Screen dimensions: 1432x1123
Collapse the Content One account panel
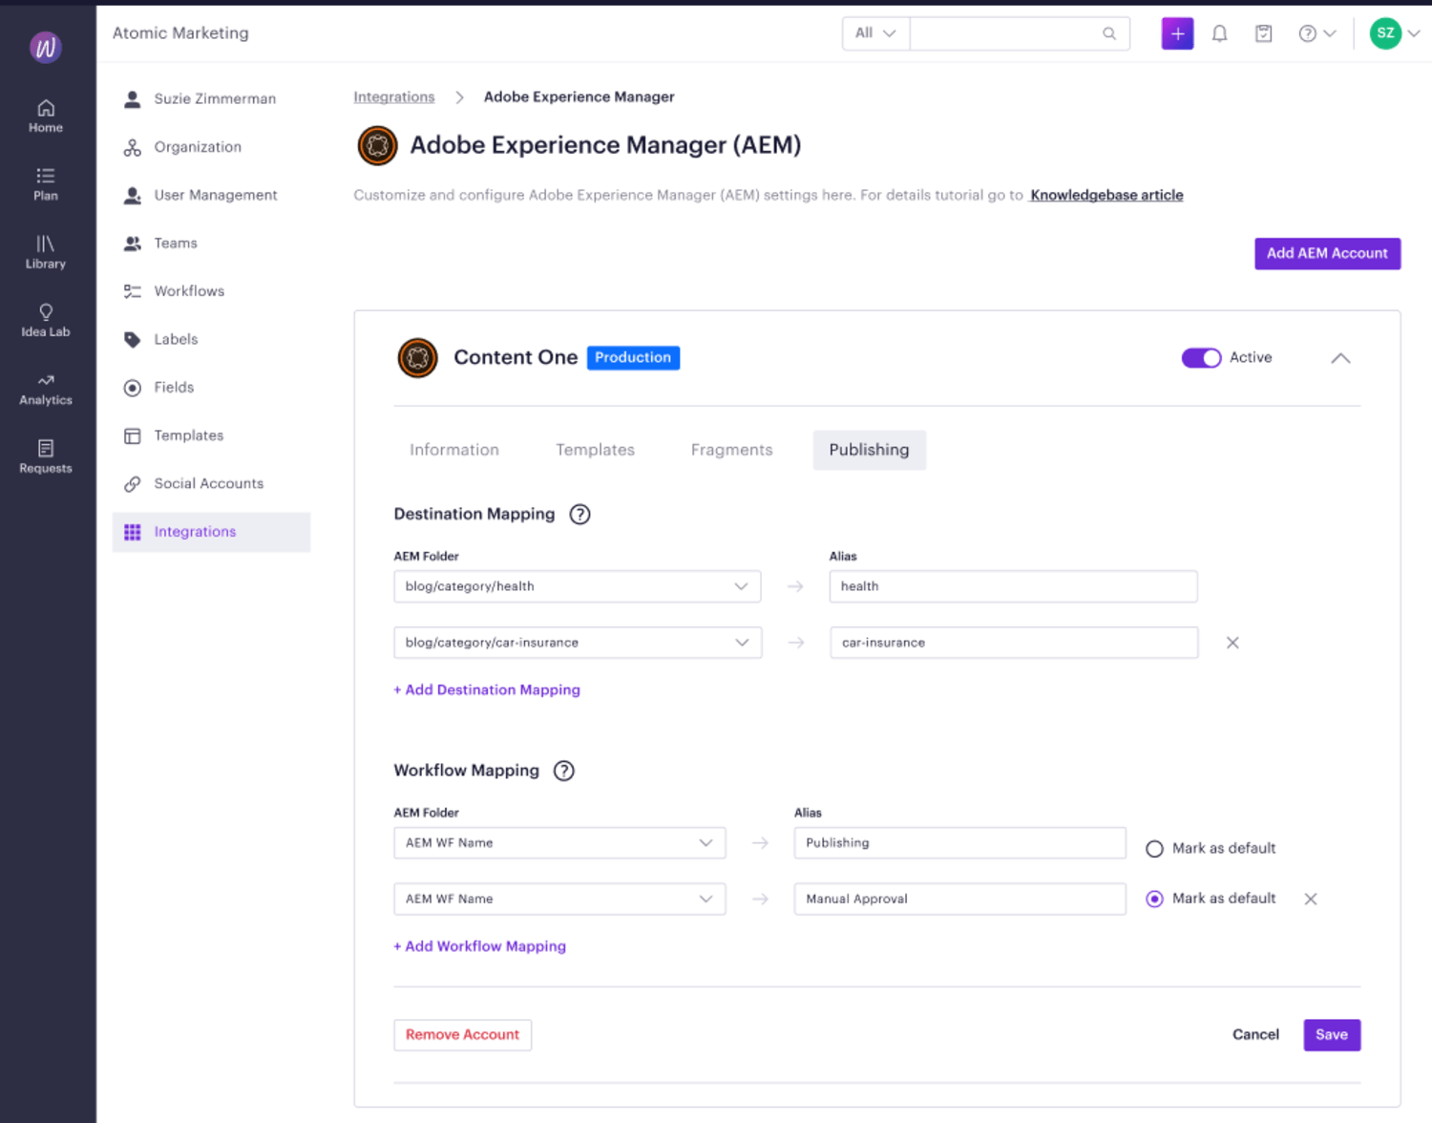click(1340, 358)
